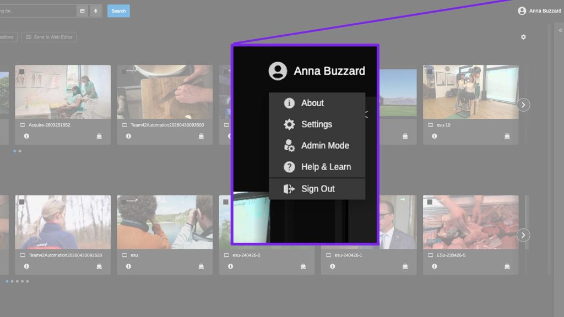Click the user avatar icon beside Anna Buzzard
The height and width of the screenshot is (317, 564).
point(522,11)
